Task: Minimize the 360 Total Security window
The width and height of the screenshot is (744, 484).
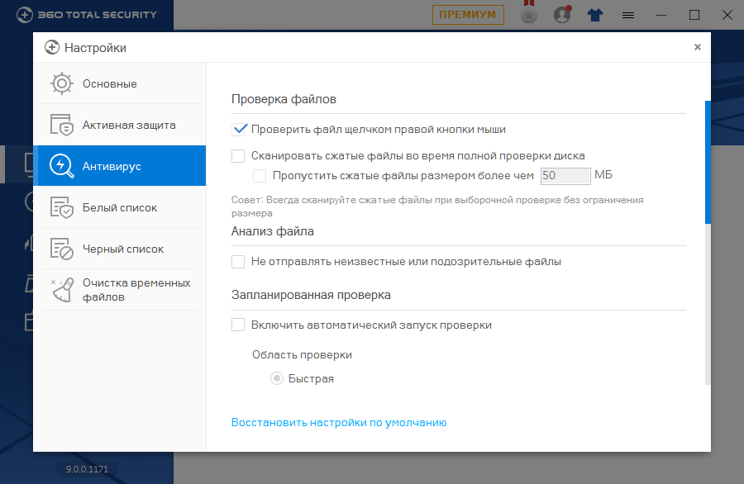Action: tap(661, 15)
